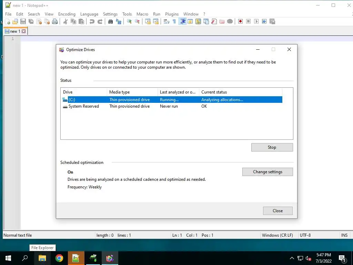Viewport: 353px width, 265px height.
Task: Click the Function List icon
Action: [214, 22]
